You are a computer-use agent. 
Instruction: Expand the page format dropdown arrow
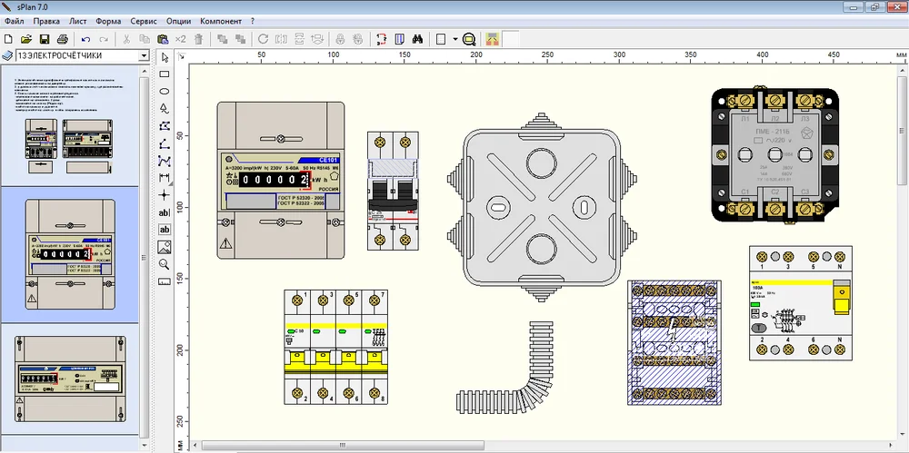coord(454,39)
